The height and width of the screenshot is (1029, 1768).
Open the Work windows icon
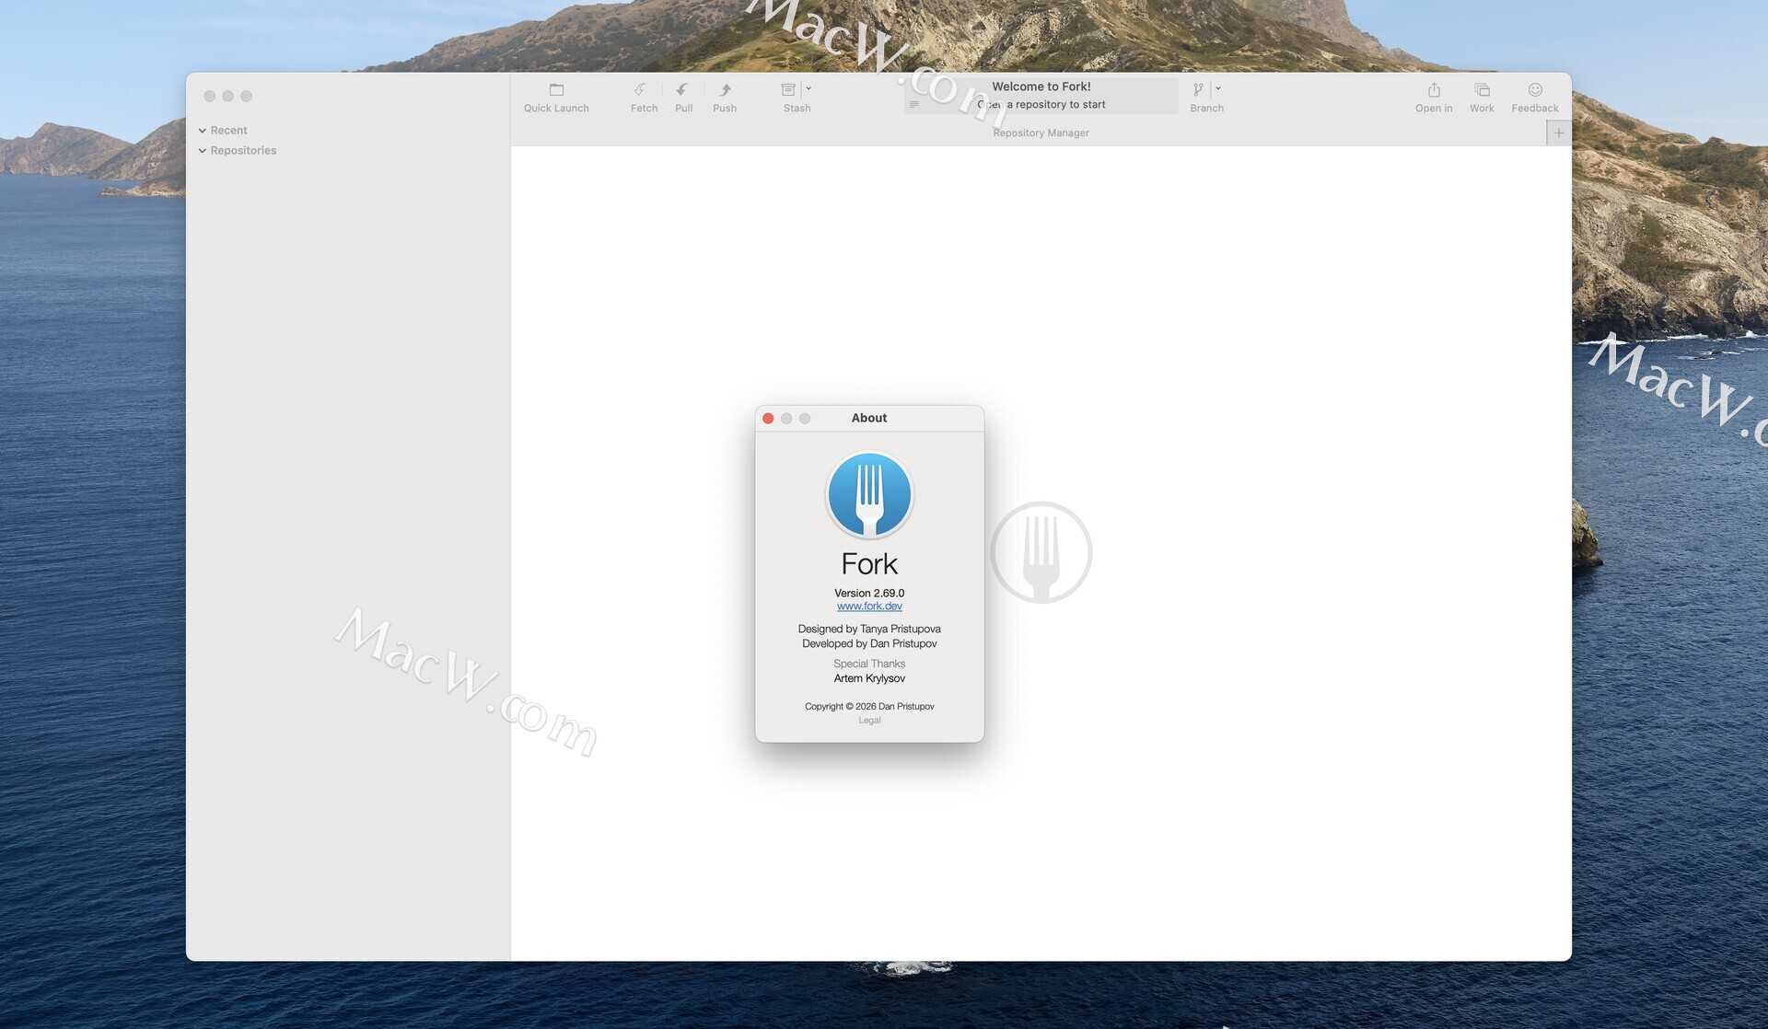coord(1482,90)
